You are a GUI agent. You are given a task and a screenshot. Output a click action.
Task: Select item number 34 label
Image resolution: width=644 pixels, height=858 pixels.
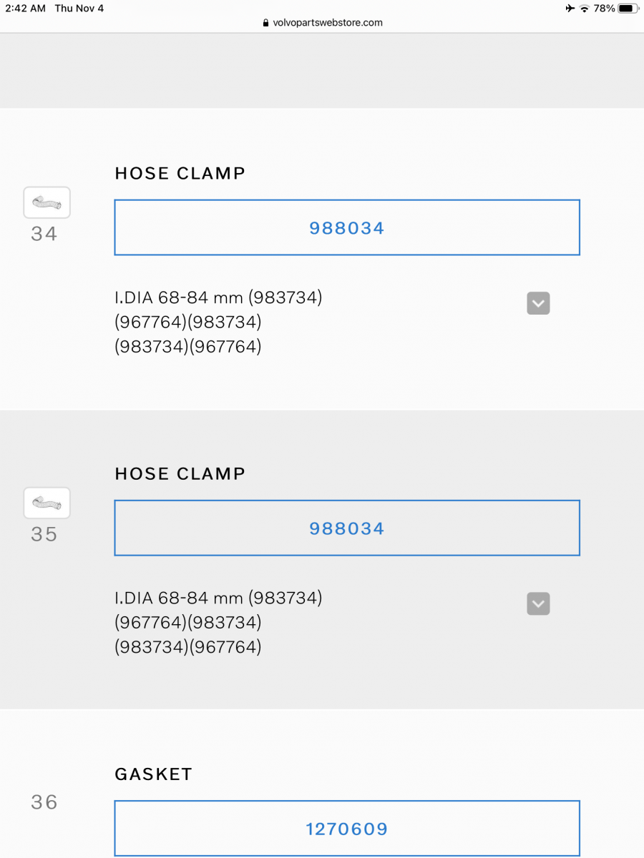click(44, 234)
